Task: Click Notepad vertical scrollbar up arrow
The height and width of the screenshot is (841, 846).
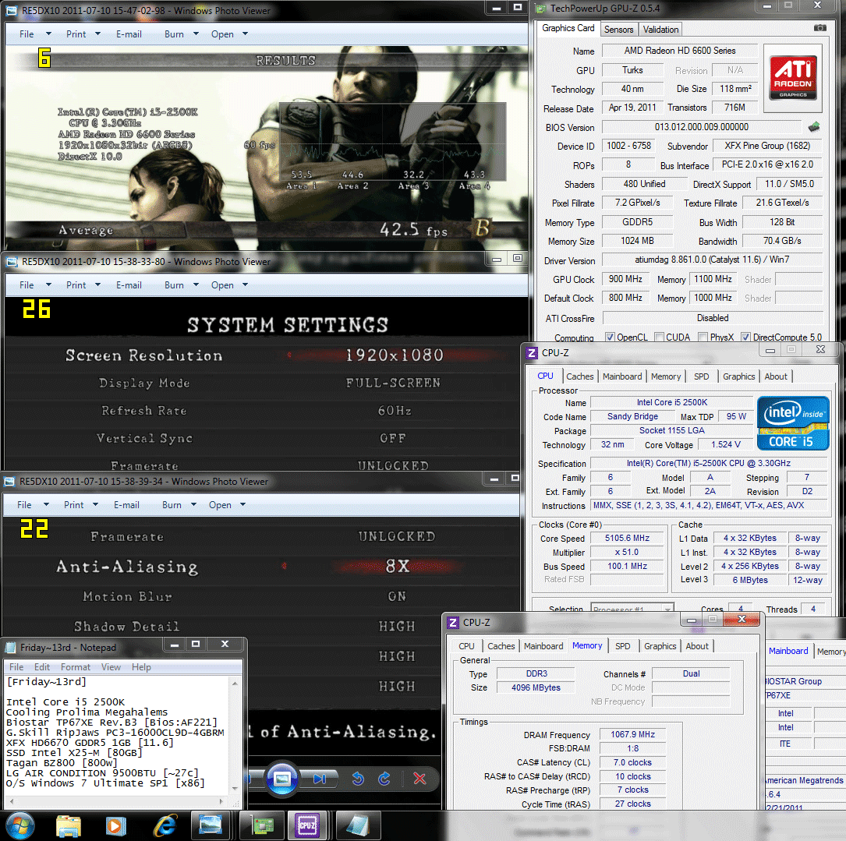Action: (235, 683)
